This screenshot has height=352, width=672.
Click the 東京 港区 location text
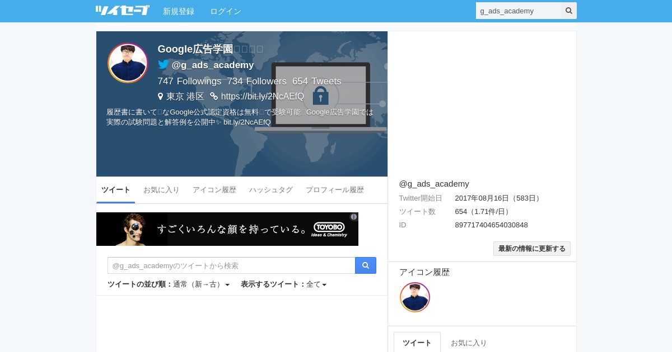[x=185, y=97]
